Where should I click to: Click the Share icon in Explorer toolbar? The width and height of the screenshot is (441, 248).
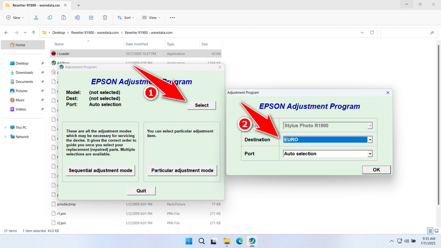coord(91,18)
